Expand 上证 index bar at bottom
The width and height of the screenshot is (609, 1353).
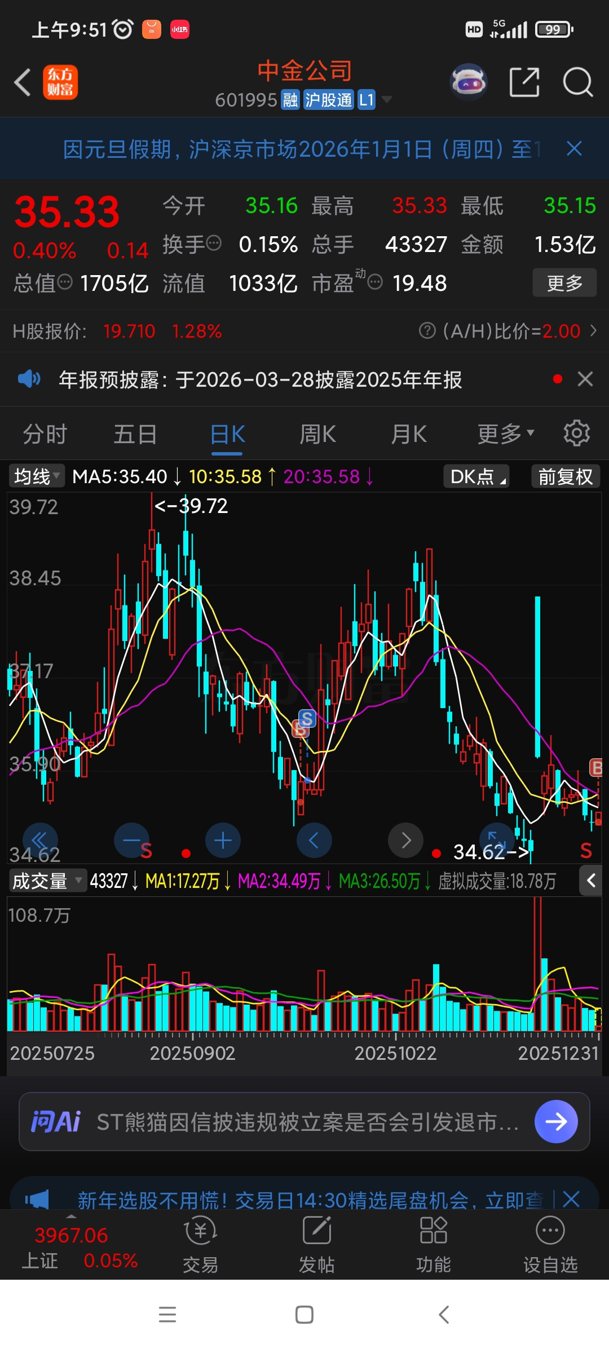point(71,1215)
